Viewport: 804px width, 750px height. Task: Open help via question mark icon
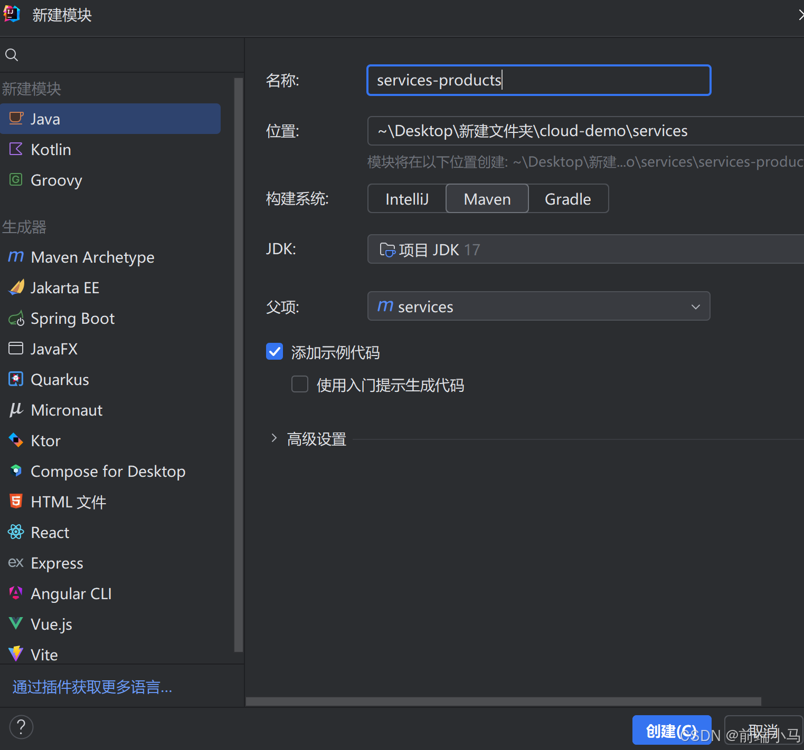pos(21,727)
